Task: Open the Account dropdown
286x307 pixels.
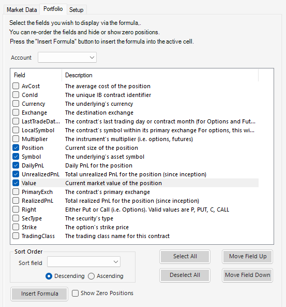Action: [67, 58]
